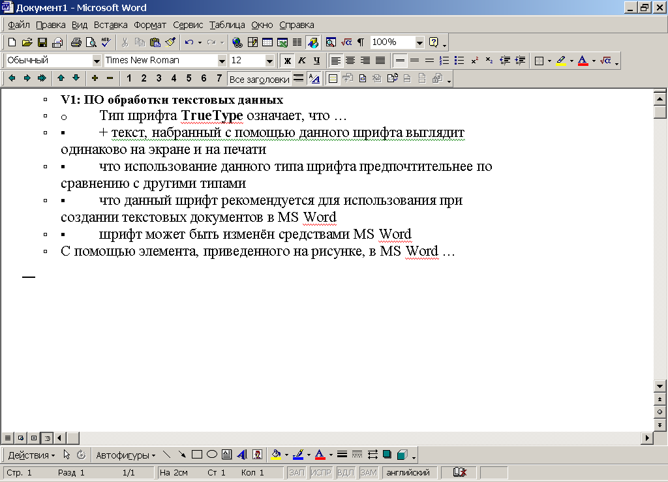Expand outline item with plus icon
The image size is (668, 482).
click(95, 78)
